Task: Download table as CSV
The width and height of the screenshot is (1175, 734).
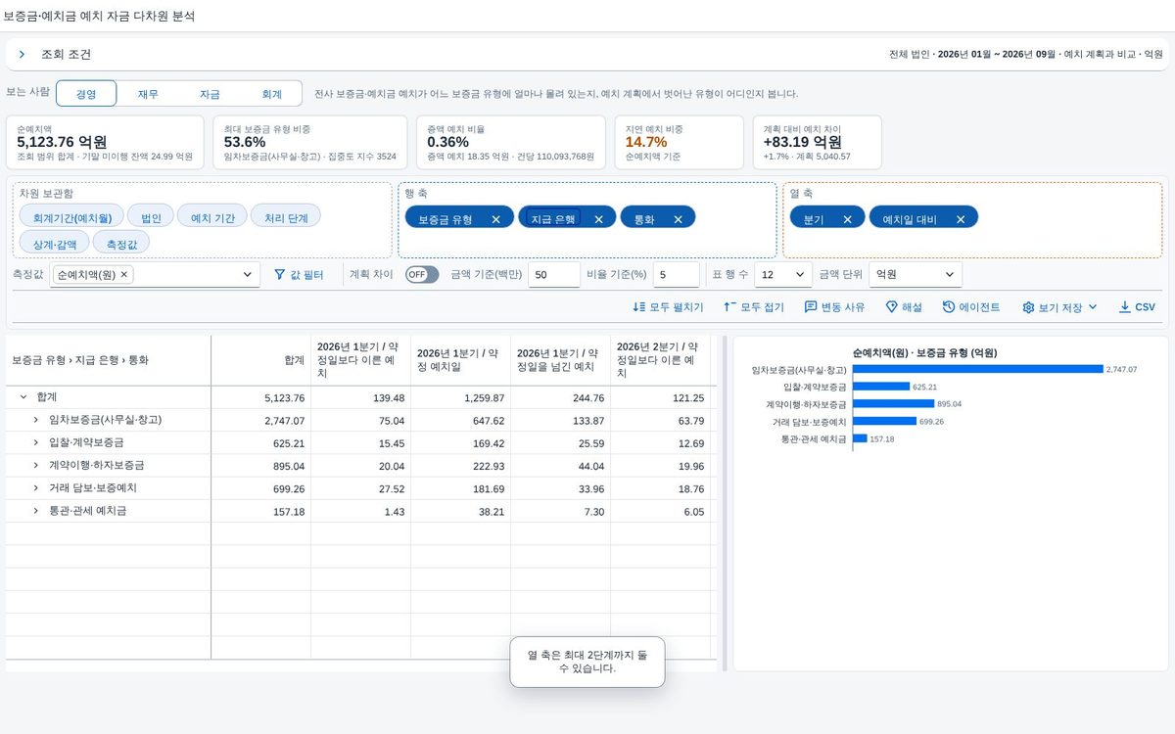Action: [1137, 307]
